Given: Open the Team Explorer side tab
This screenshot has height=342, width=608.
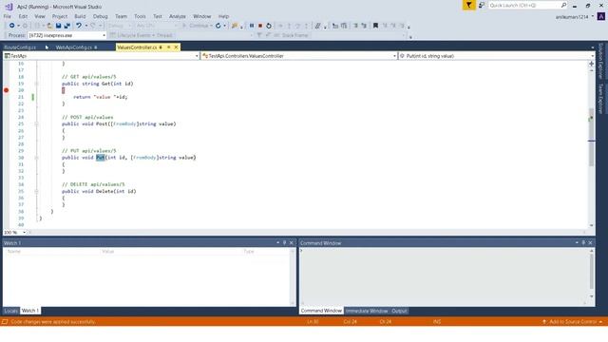Looking at the screenshot, I should pos(600,98).
